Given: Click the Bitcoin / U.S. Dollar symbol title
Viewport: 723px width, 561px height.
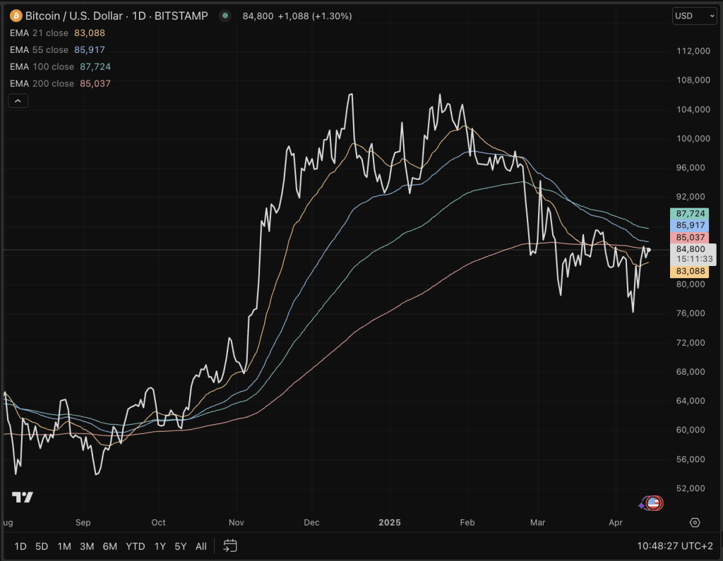Looking at the screenshot, I should coord(116,16).
